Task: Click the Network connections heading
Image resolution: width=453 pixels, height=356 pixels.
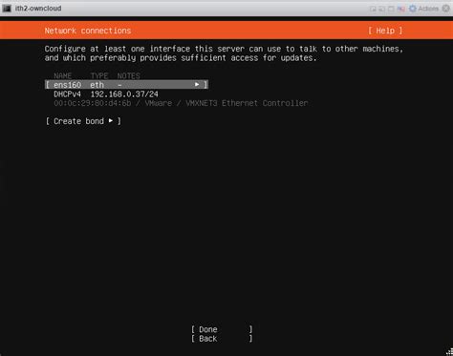Action: 88,31
